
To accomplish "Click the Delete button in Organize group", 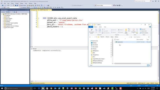I will (x=120, y=30).
